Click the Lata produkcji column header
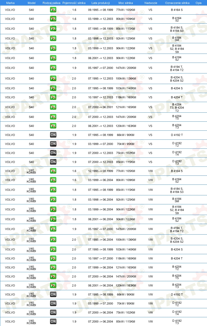This screenshot has width=207, height=326. point(101,3)
